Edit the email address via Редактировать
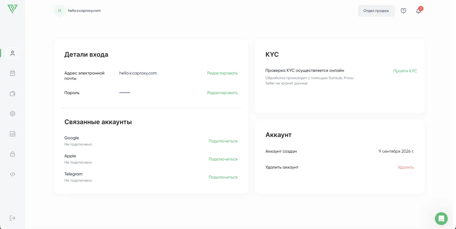The height and width of the screenshot is (229, 456). point(222,73)
